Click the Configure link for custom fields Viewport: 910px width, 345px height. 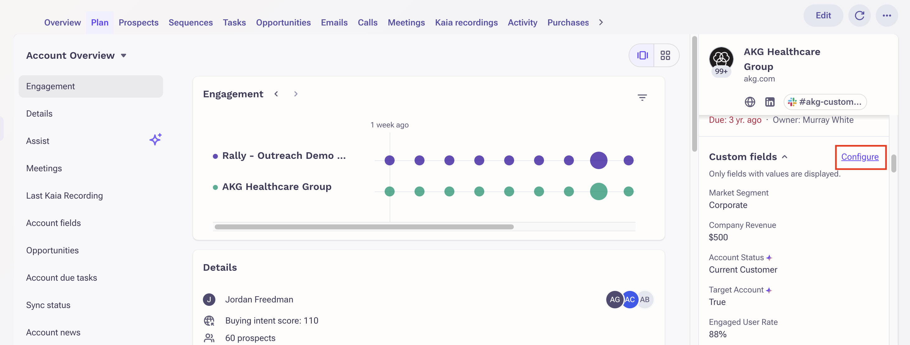[860, 157]
